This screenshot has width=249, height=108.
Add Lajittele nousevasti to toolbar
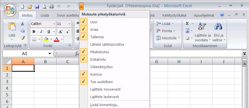click(114, 89)
